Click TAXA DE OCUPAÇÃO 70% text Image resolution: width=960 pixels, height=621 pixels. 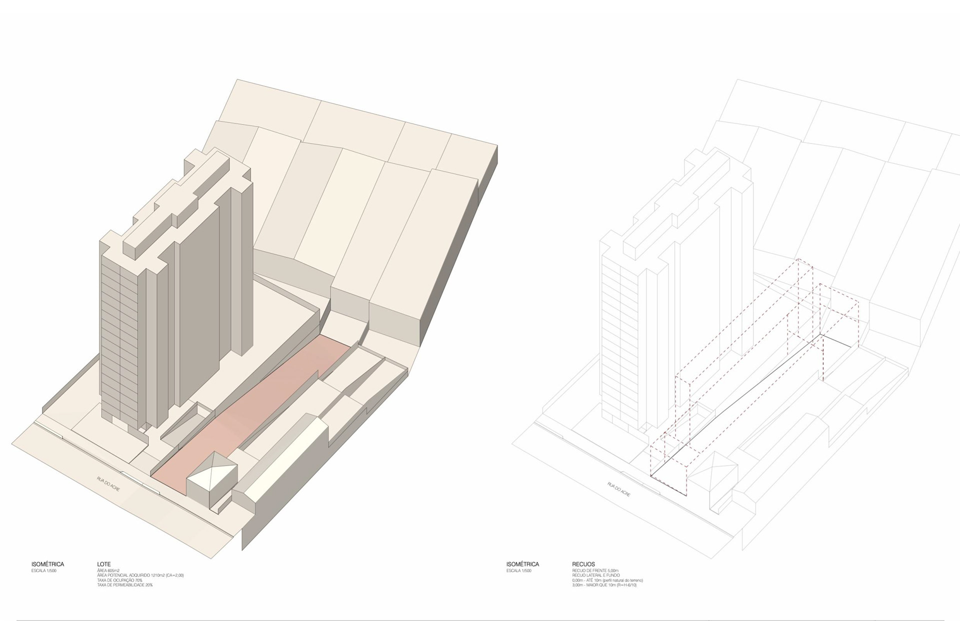(119, 580)
